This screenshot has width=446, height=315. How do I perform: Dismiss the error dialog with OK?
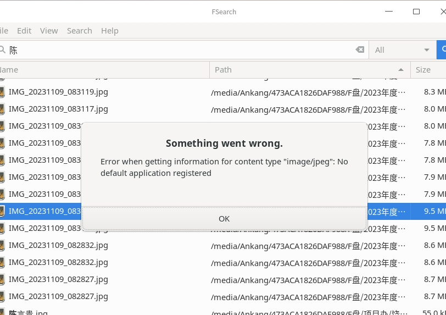[x=224, y=219]
